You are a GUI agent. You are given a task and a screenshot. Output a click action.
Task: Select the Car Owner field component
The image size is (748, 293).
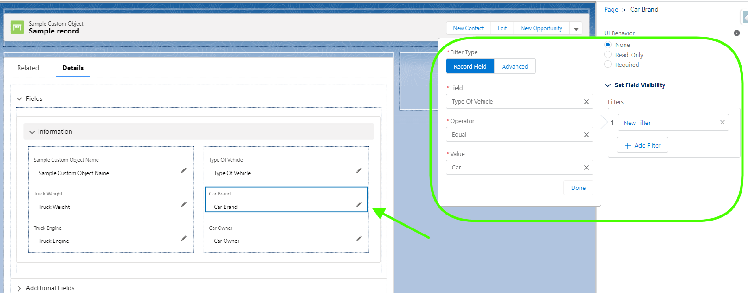286,234
